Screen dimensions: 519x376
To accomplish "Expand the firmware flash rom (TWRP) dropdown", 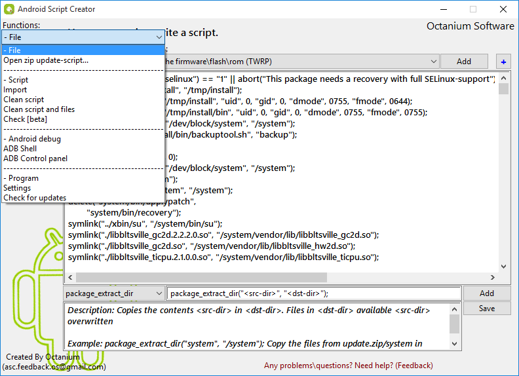I will [x=433, y=62].
